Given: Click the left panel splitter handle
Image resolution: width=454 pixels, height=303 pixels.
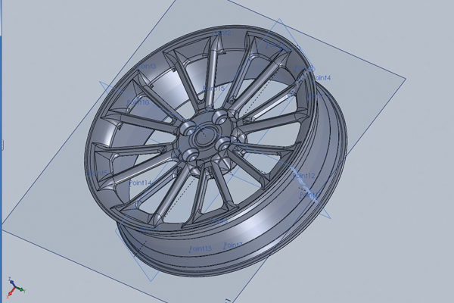Looking at the screenshot, I should (x=2, y=144).
